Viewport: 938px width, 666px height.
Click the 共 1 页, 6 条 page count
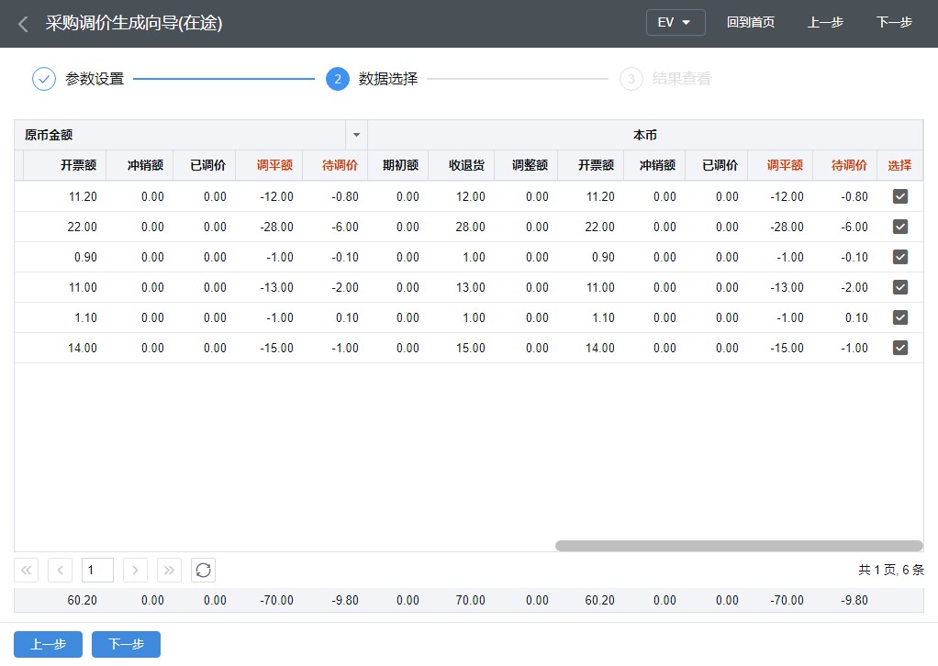pos(891,571)
